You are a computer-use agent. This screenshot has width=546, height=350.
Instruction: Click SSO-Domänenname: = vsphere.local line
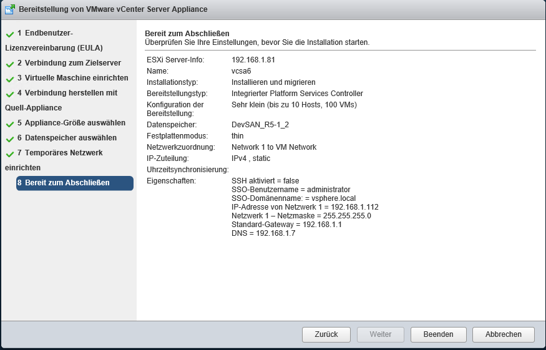pos(293,198)
